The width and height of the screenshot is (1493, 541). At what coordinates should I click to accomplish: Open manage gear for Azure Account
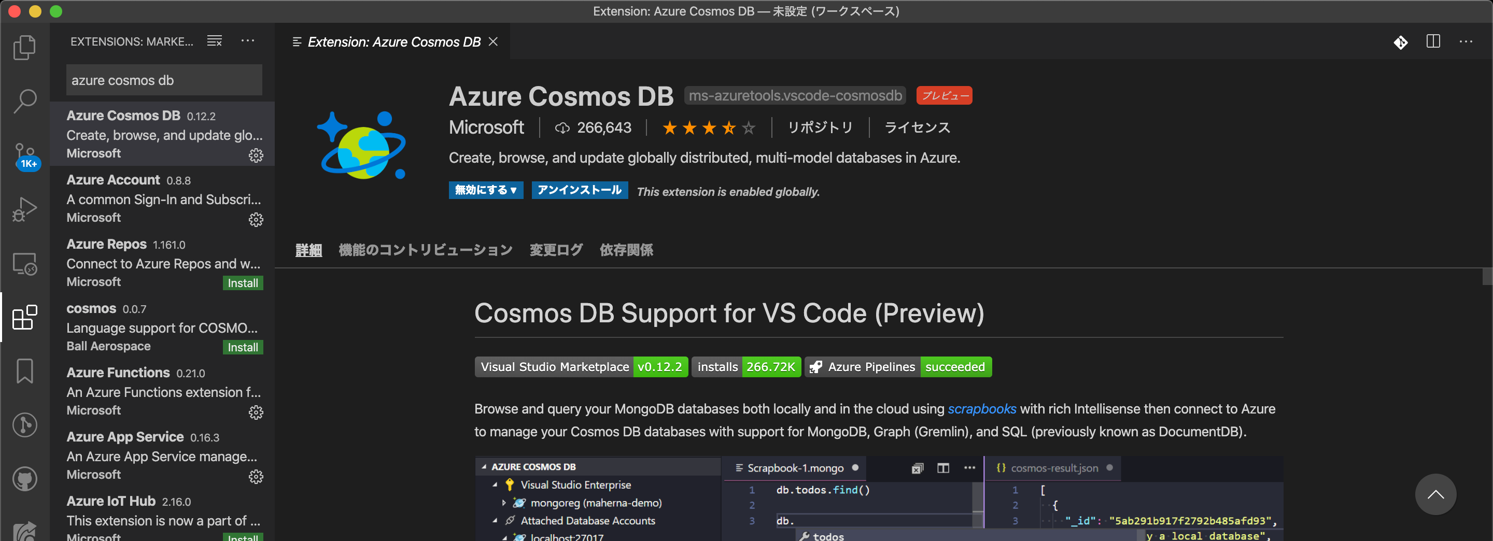(256, 220)
